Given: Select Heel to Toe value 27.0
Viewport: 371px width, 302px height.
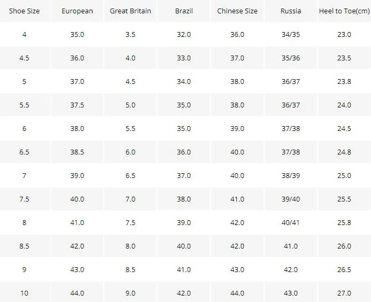Looking at the screenshot, I should pyautogui.click(x=344, y=293).
